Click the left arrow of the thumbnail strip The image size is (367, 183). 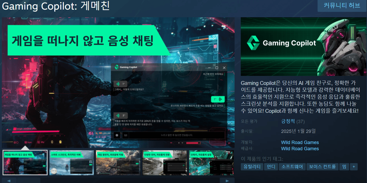click(9, 180)
